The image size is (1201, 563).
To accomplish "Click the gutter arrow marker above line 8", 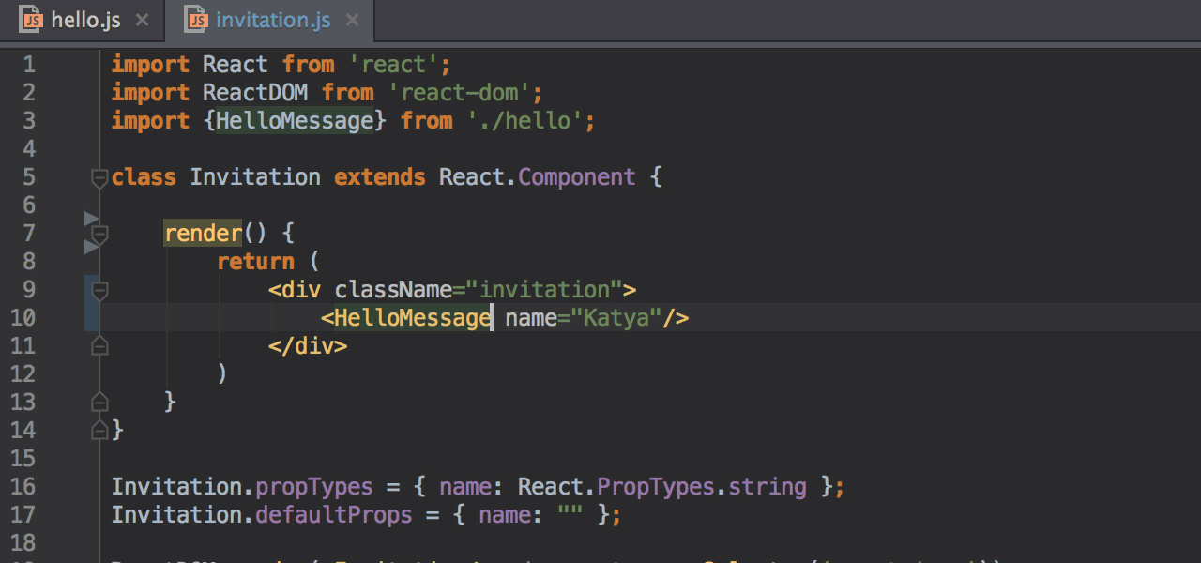I will point(91,248).
